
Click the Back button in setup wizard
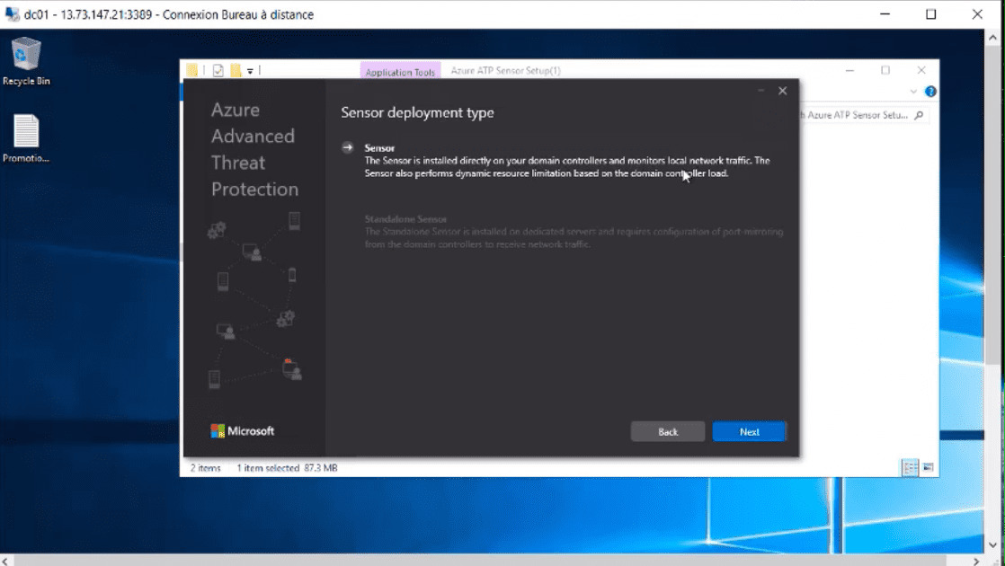667,431
